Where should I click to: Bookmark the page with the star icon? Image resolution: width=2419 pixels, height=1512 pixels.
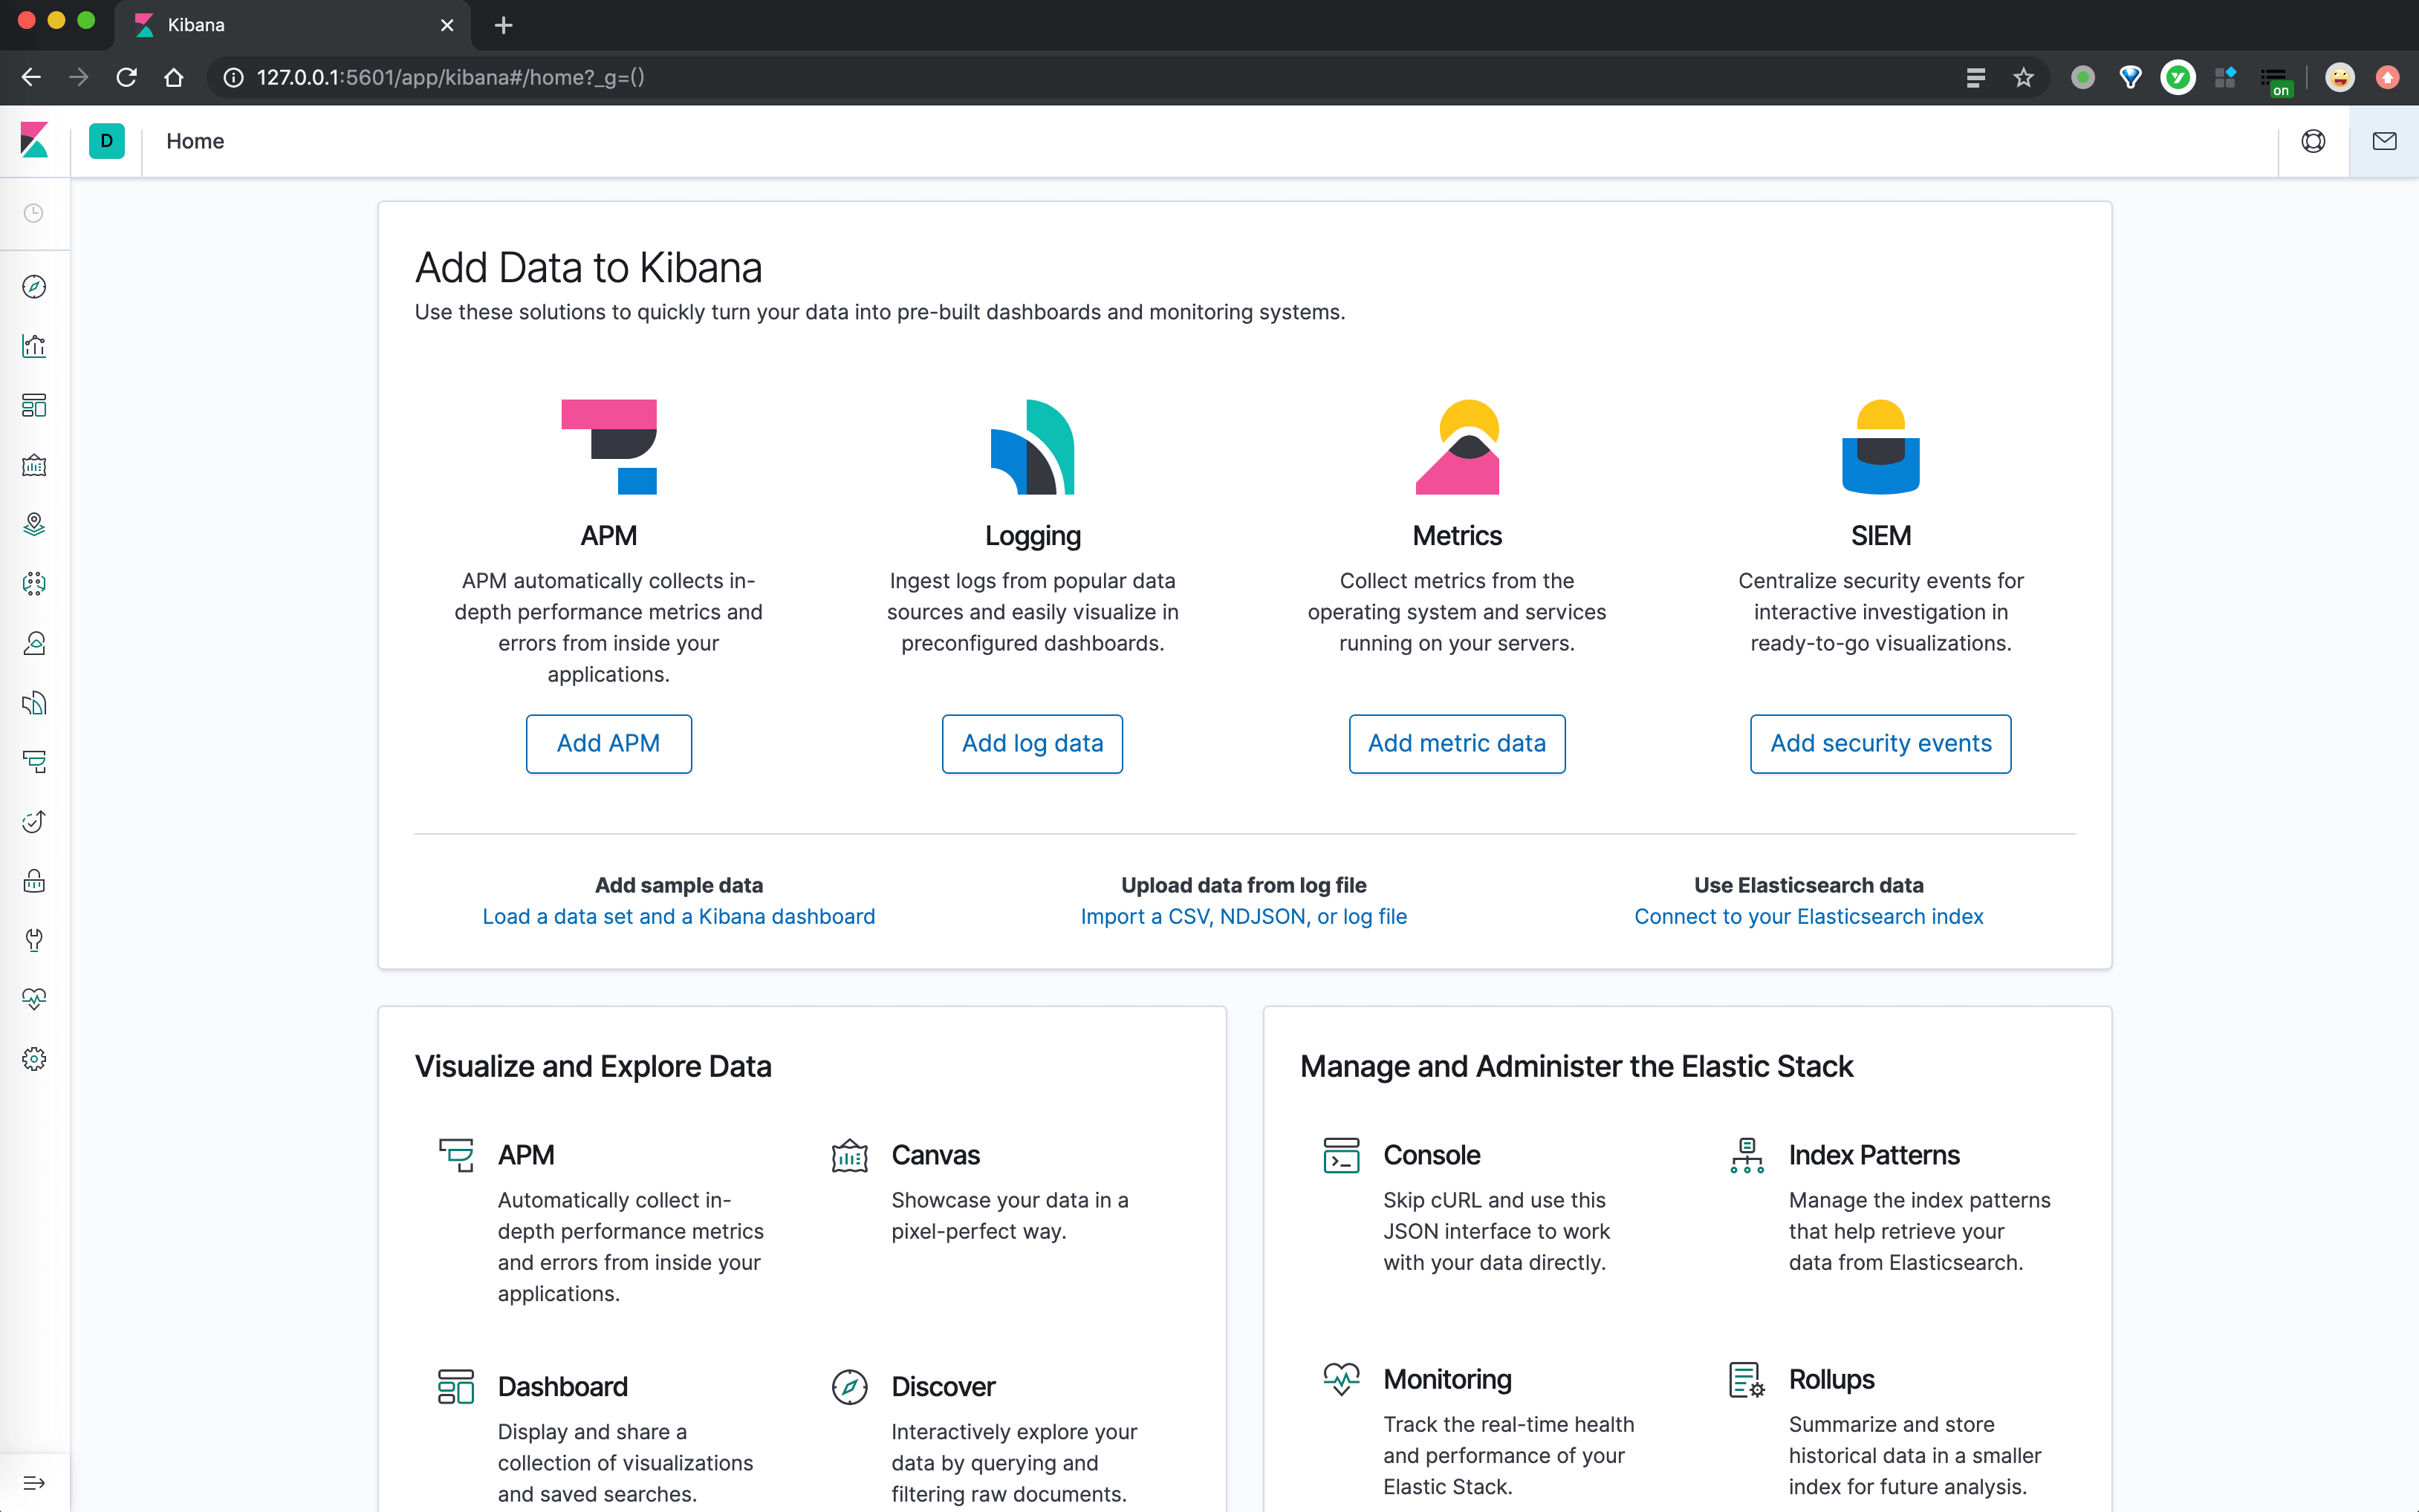pos(2024,77)
